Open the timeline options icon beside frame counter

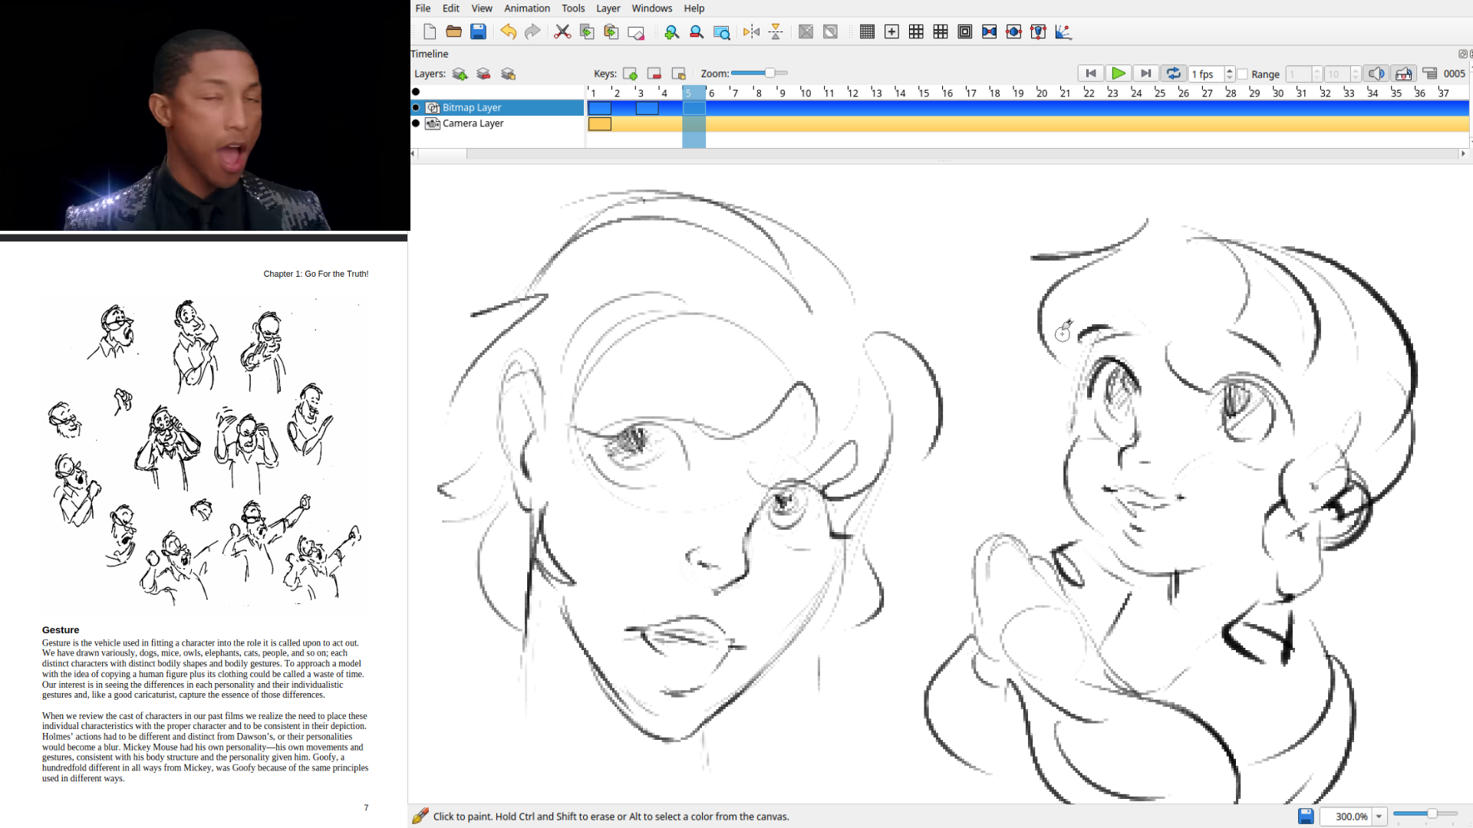(1430, 74)
